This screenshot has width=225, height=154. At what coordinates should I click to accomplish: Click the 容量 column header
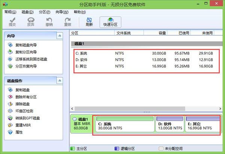(x=156, y=33)
